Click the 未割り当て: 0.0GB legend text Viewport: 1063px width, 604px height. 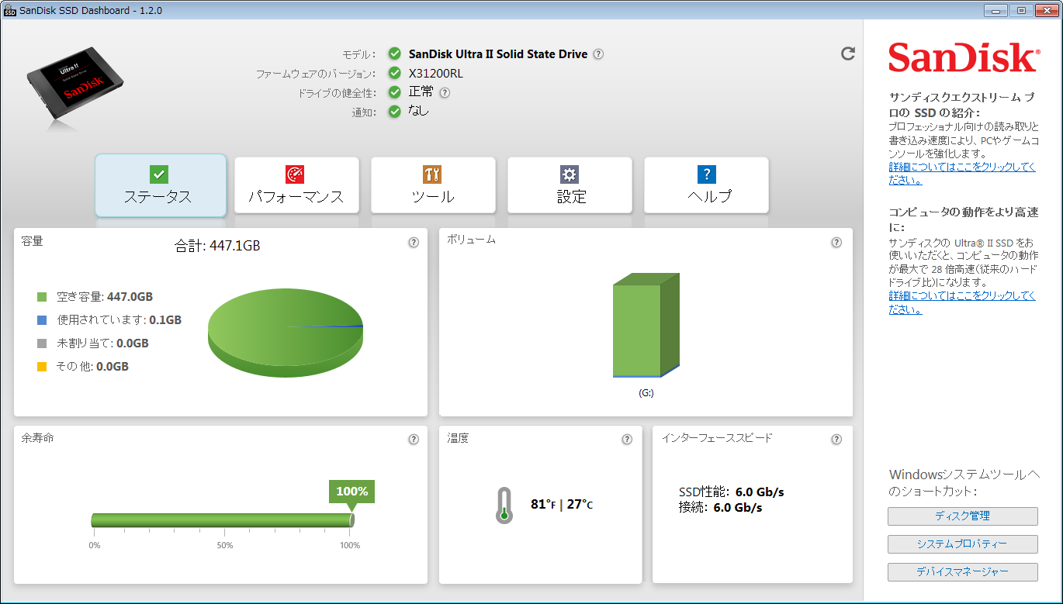102,343
